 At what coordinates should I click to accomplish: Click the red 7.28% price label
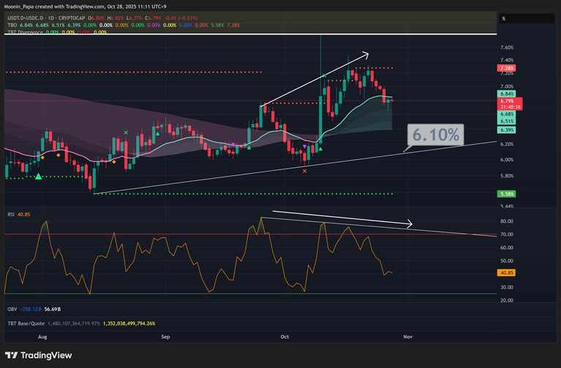(x=508, y=68)
